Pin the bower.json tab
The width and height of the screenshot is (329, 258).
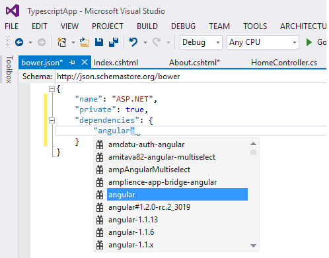[72, 63]
